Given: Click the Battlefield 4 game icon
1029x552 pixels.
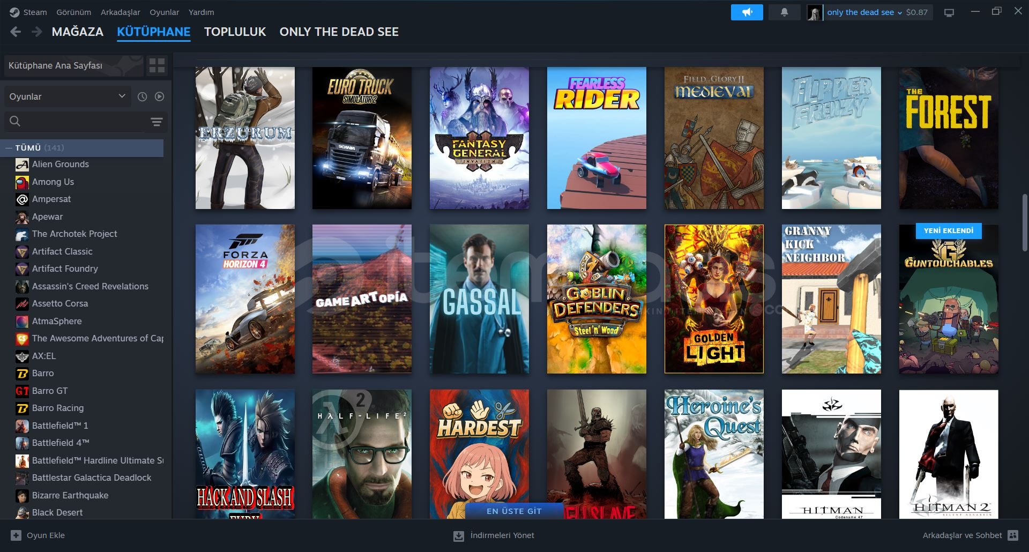Looking at the screenshot, I should click(22, 443).
